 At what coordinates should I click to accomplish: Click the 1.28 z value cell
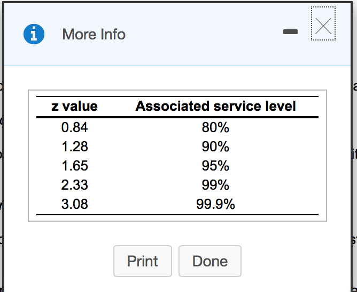[74, 147]
